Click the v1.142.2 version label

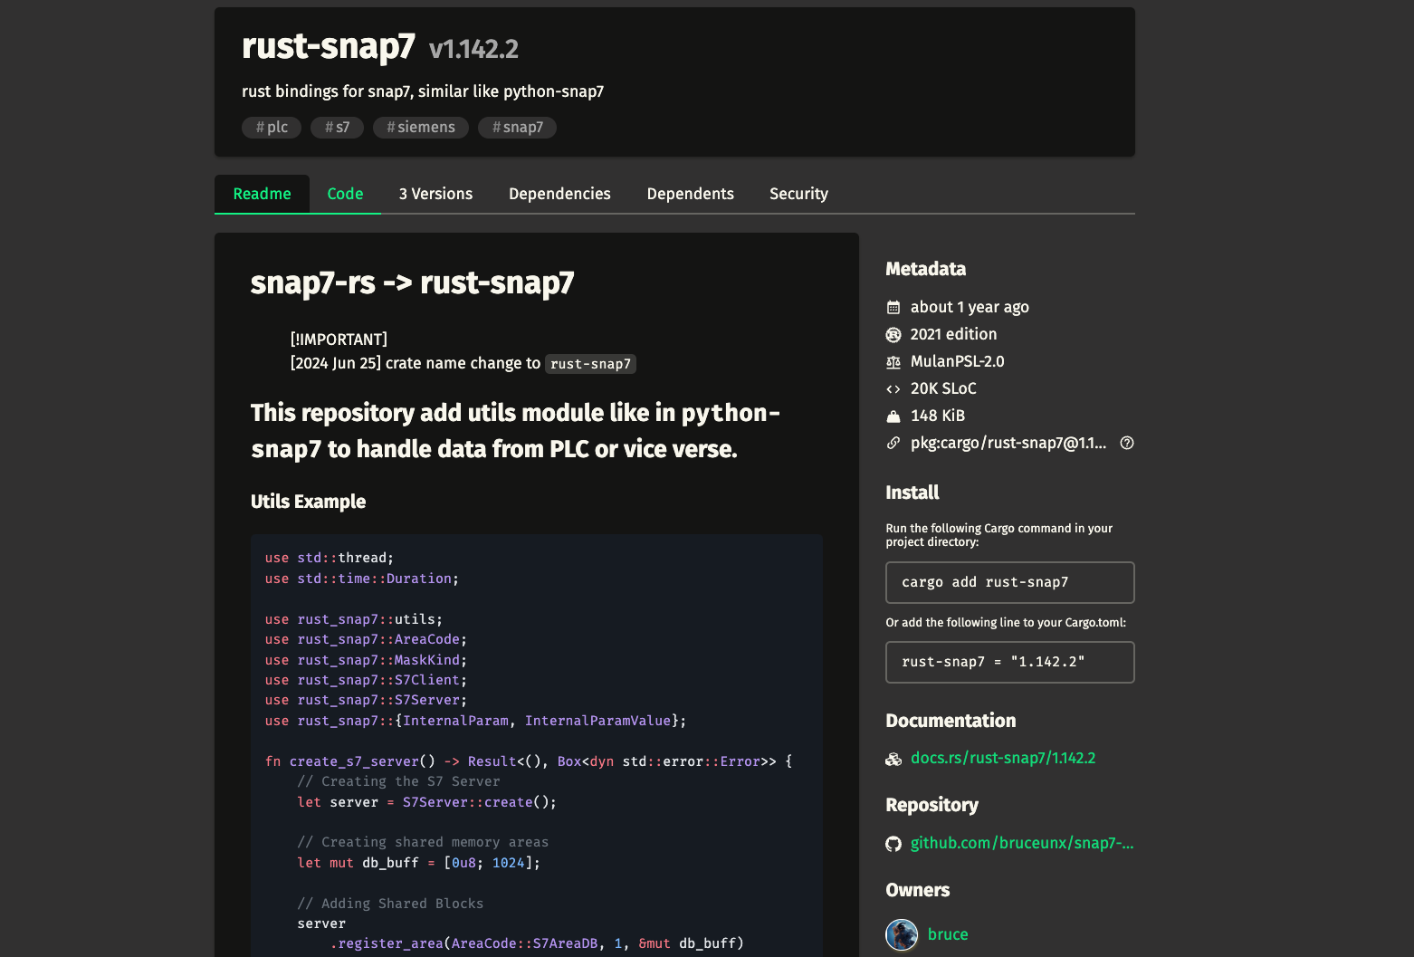pyautogui.click(x=473, y=49)
